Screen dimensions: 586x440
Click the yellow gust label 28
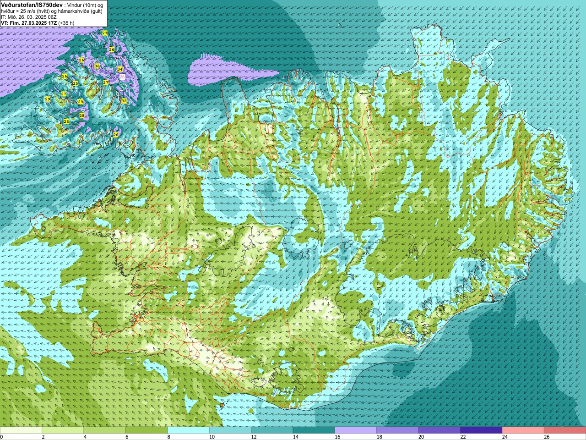[x=82, y=115]
